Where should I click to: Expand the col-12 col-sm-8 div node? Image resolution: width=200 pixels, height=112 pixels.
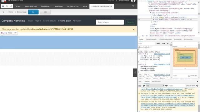[154, 20]
